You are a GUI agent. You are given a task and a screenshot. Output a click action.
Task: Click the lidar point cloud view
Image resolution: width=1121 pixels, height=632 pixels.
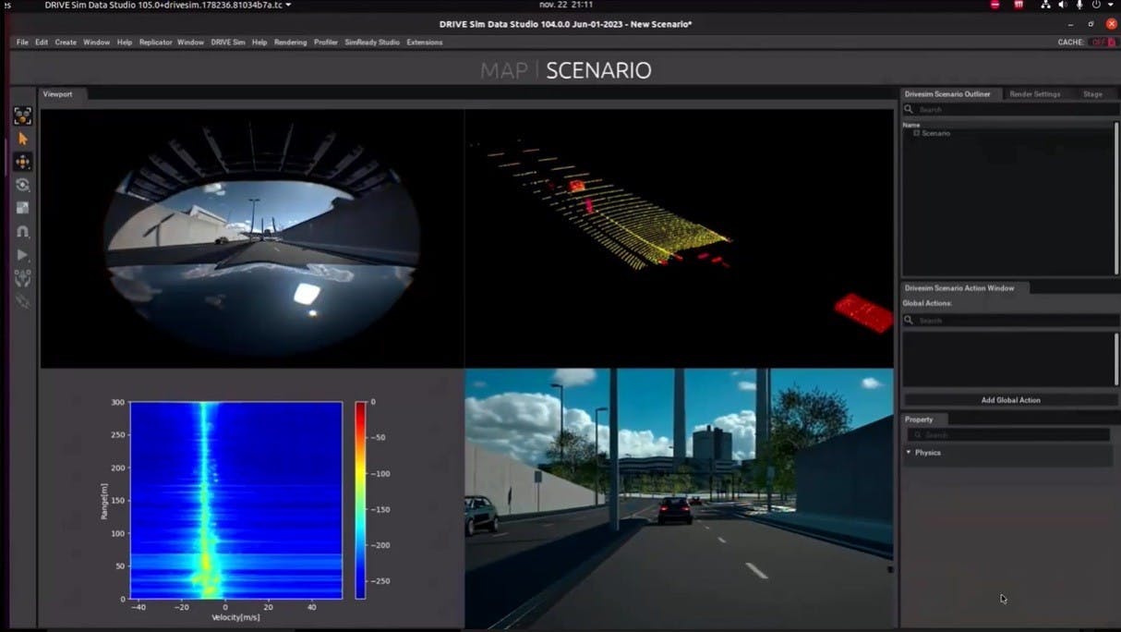pyautogui.click(x=679, y=238)
